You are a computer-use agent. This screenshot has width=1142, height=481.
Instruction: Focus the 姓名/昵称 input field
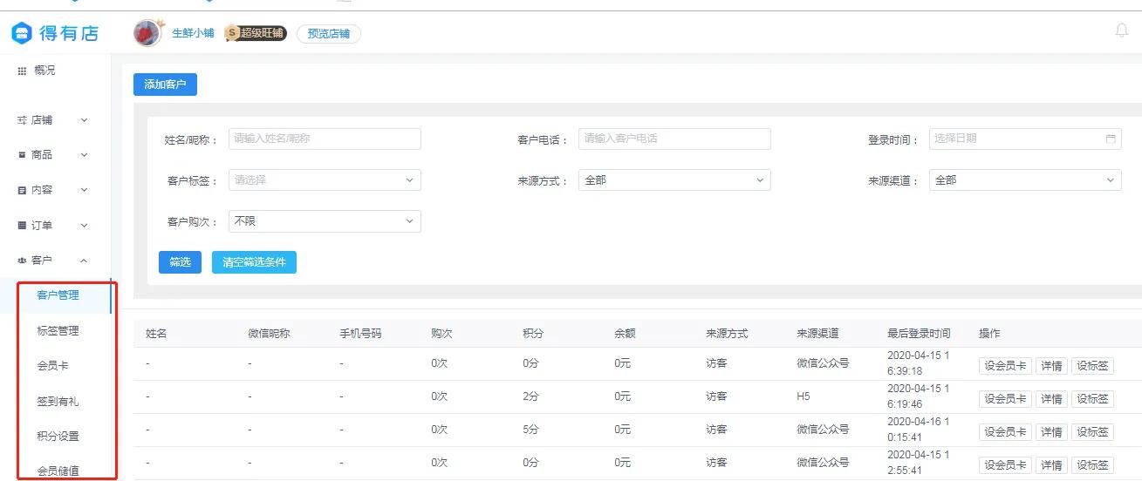(325, 139)
